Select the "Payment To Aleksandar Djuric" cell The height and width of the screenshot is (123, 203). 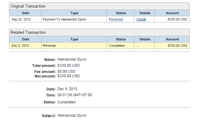[x=65, y=19]
